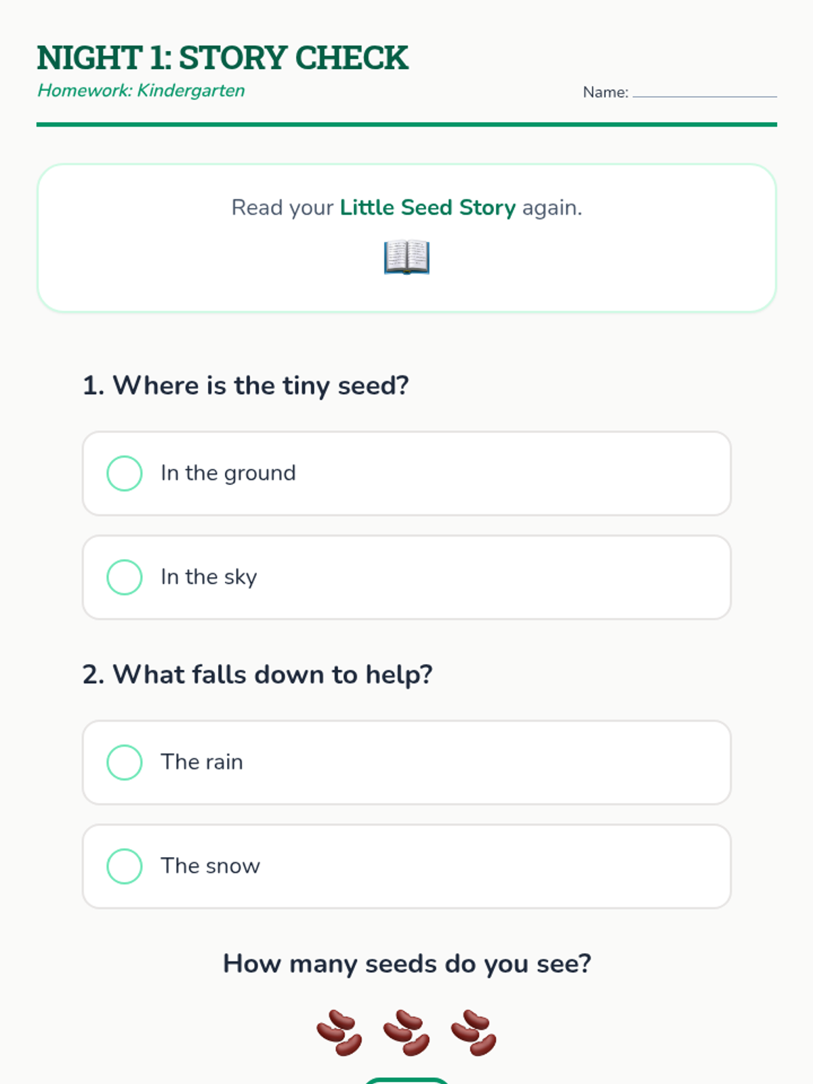The image size is (813, 1084).
Task: Click question 'What falls down to help?'
Action: click(257, 675)
